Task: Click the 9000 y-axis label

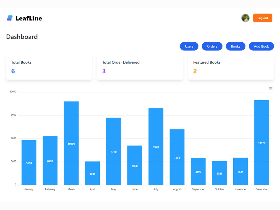Action: pyautogui.click(x=13, y=115)
